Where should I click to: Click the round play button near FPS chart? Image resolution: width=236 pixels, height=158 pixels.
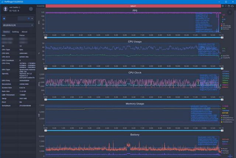coord(230,13)
